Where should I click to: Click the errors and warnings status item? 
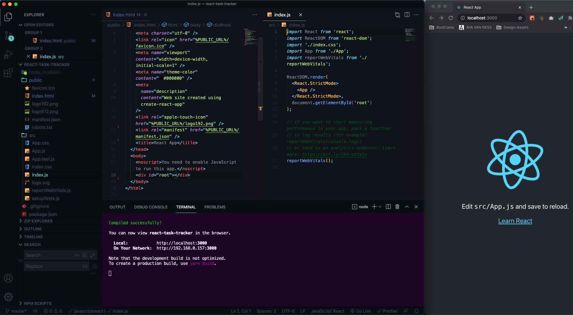pyautogui.click(x=53, y=311)
